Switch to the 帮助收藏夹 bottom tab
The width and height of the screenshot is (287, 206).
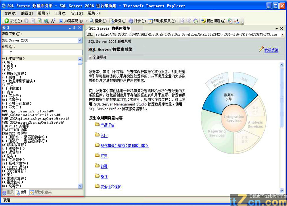[41, 192]
